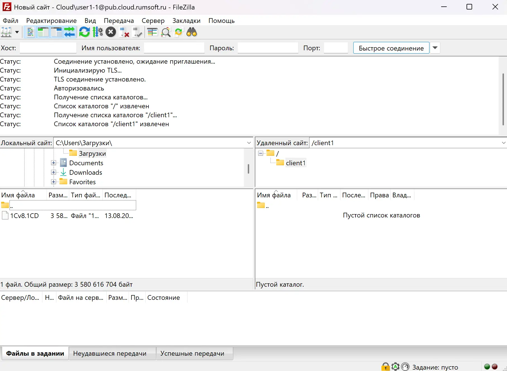Focus the Хост input field
Viewport: 507px width, 371px height.
(x=48, y=48)
